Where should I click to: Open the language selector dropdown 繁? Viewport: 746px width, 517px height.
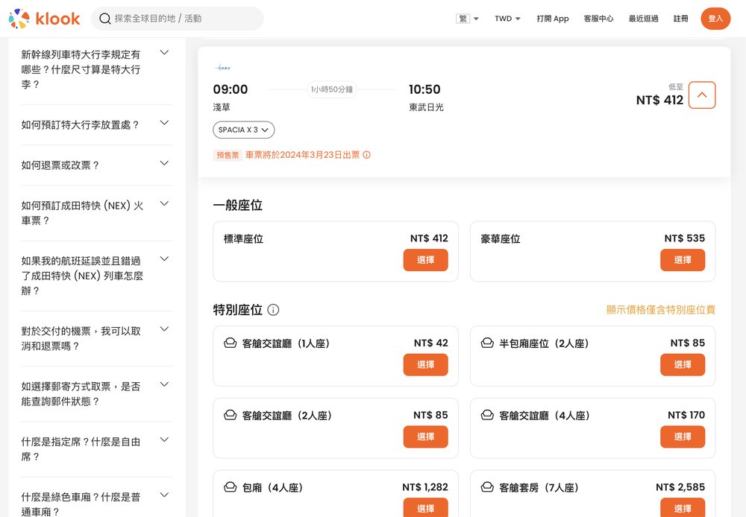point(468,19)
